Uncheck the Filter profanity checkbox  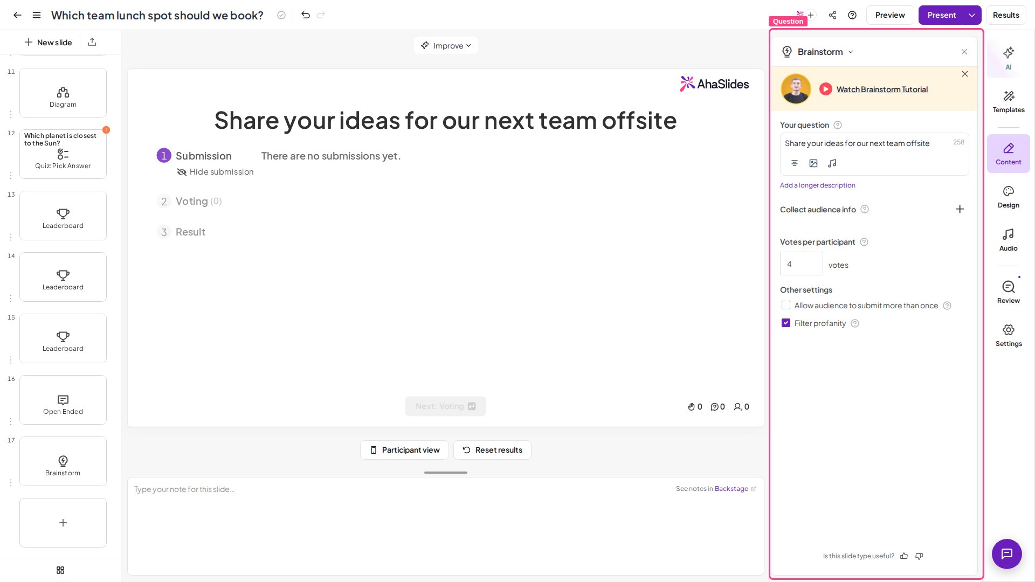(786, 323)
